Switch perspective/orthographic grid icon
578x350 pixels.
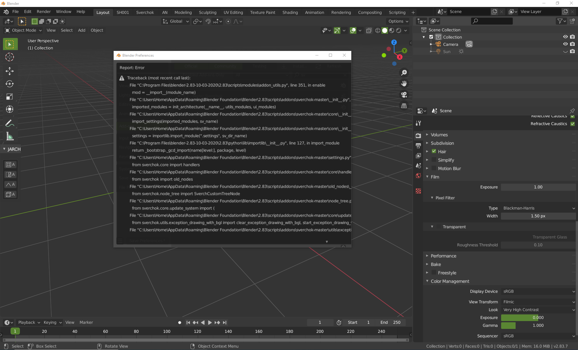pos(404,106)
